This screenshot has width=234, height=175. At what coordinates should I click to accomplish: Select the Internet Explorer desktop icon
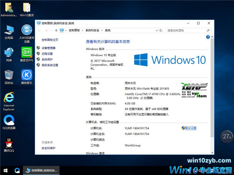(9, 101)
